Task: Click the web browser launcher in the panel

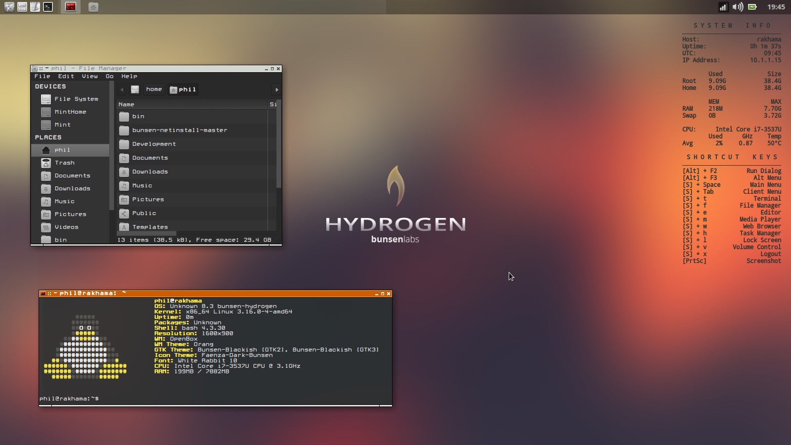Action: click(x=9, y=7)
